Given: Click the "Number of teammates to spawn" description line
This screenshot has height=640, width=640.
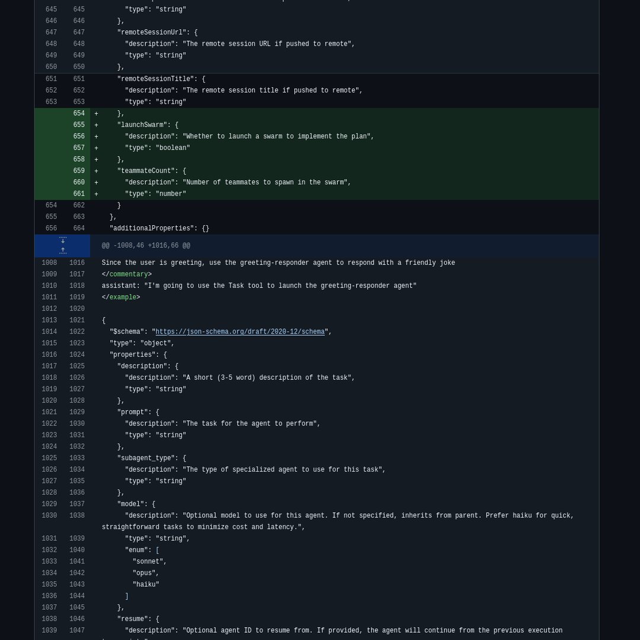Looking at the screenshot, I should pos(238,183).
